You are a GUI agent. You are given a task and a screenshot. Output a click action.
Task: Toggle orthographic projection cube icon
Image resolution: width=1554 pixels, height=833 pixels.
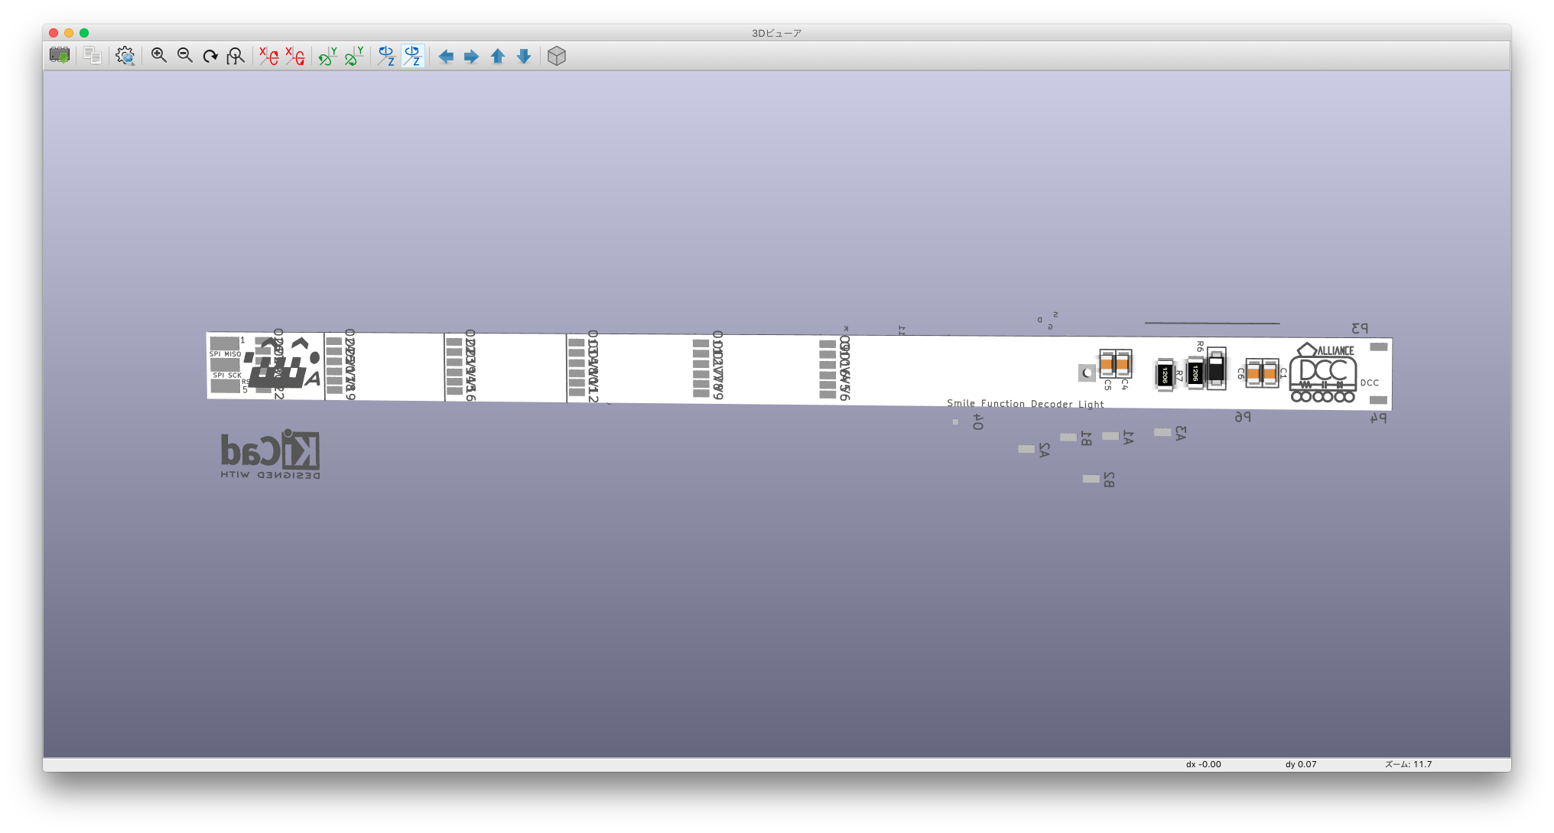click(x=557, y=56)
